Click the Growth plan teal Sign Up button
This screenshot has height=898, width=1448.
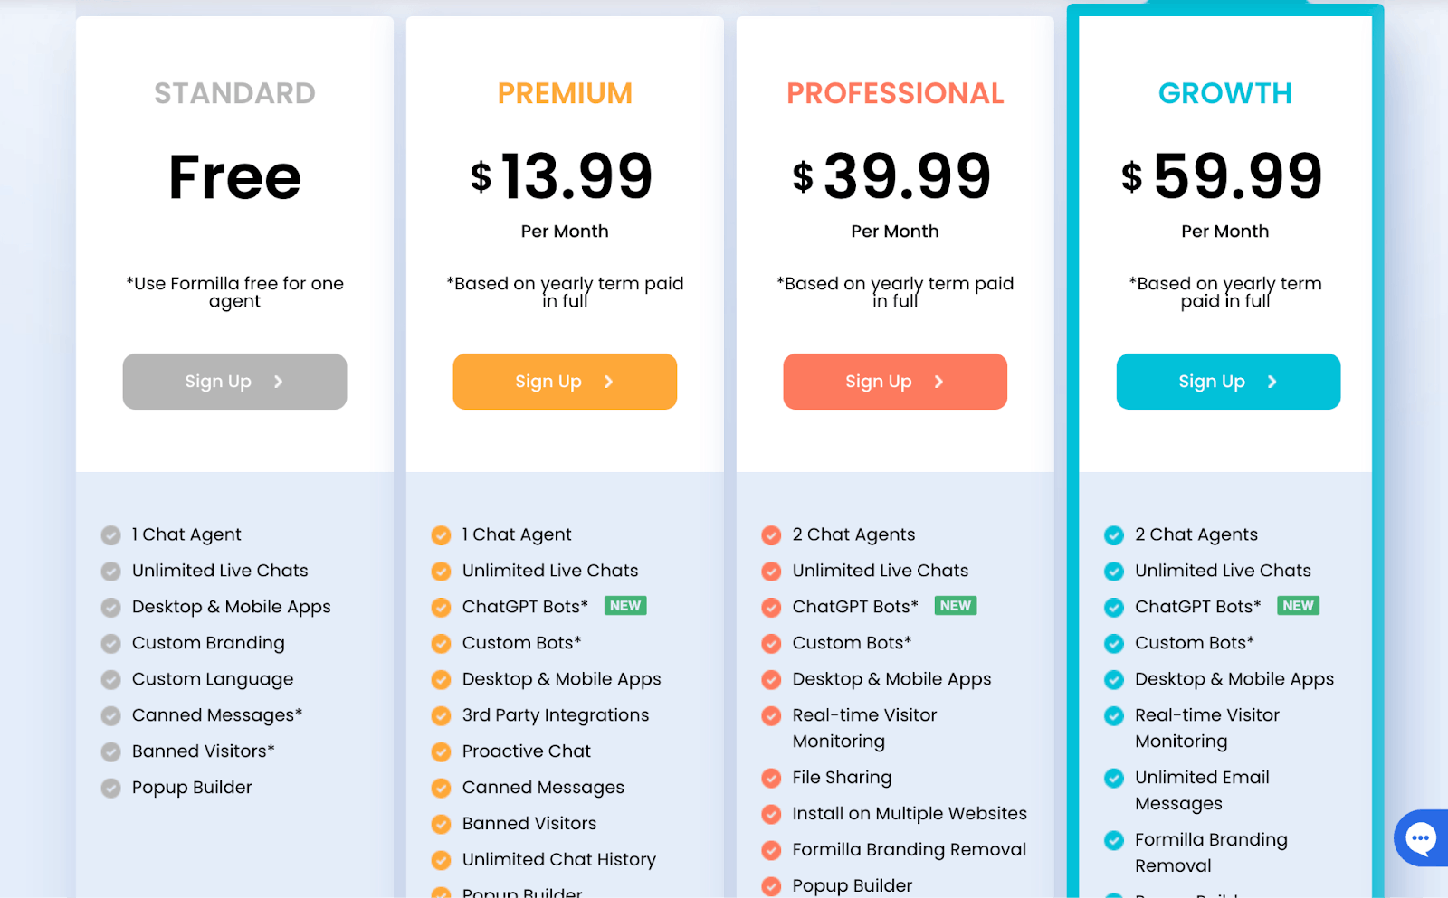(x=1228, y=382)
